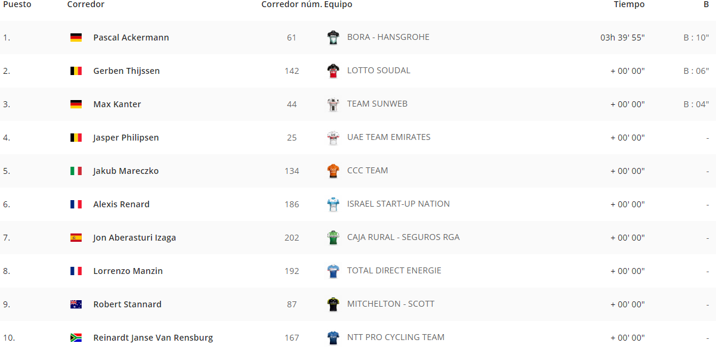Click the Puesto column header
This screenshot has height=349, width=716.
(x=17, y=4)
